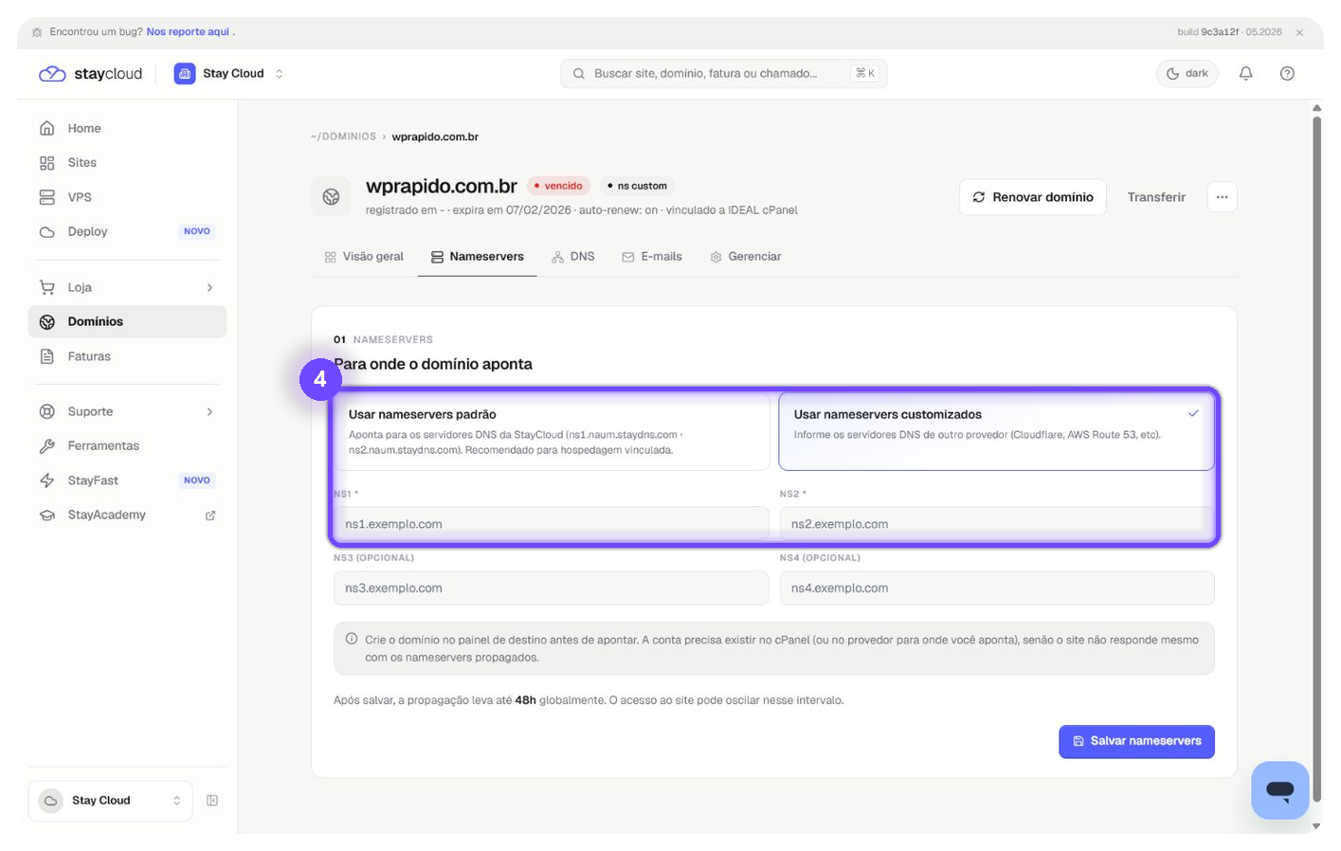Screen dimensions: 1341x851
Task: Dismiss the bug report banner
Action: point(1299,32)
